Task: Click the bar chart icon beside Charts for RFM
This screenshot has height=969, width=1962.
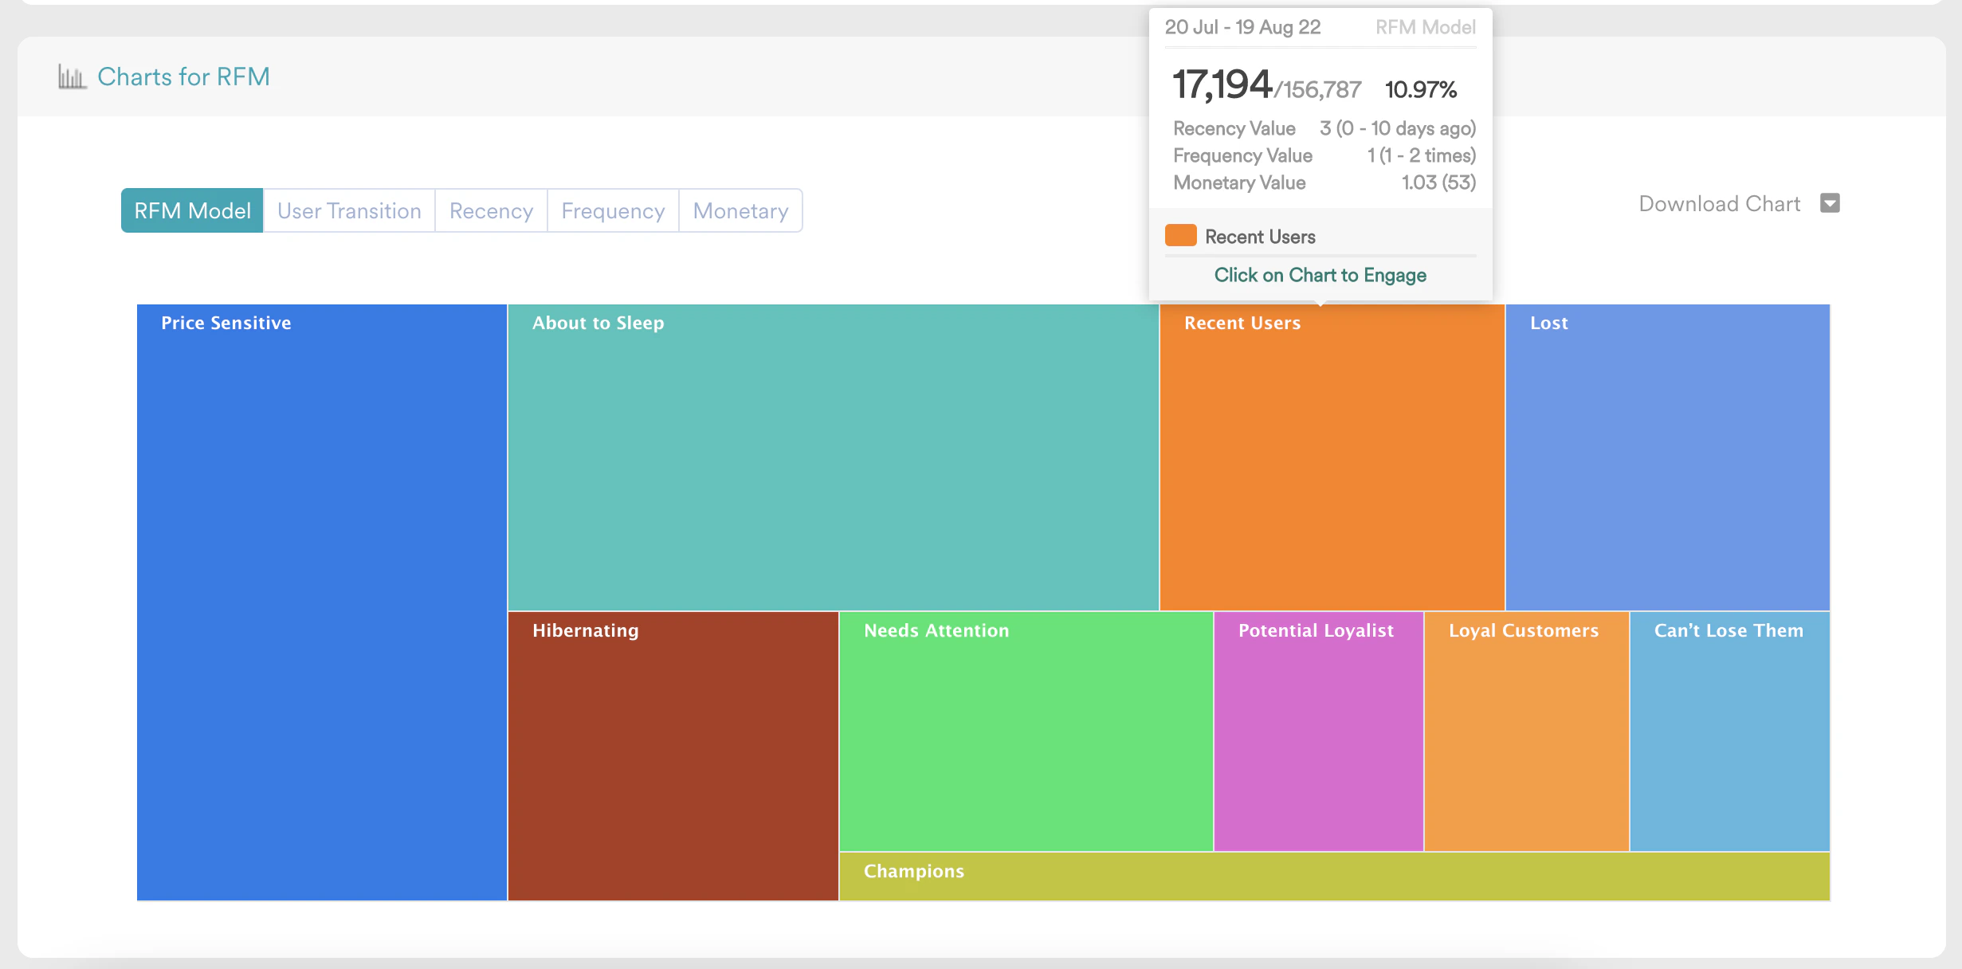Action: pos(71,76)
